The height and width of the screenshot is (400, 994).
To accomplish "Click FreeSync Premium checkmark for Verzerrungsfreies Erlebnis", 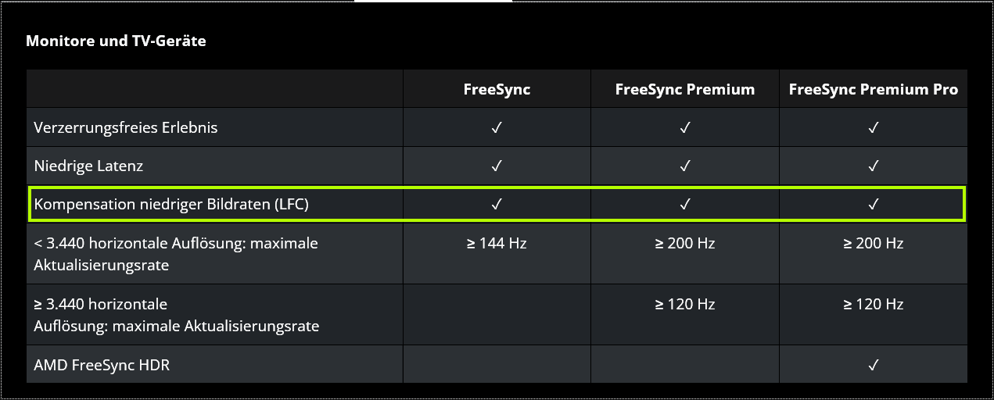I will tap(685, 127).
